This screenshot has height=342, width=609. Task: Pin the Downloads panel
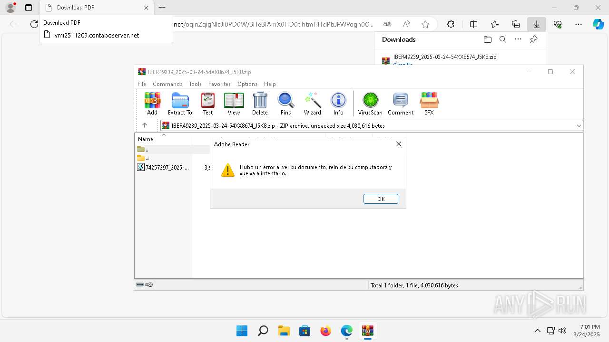point(533,39)
